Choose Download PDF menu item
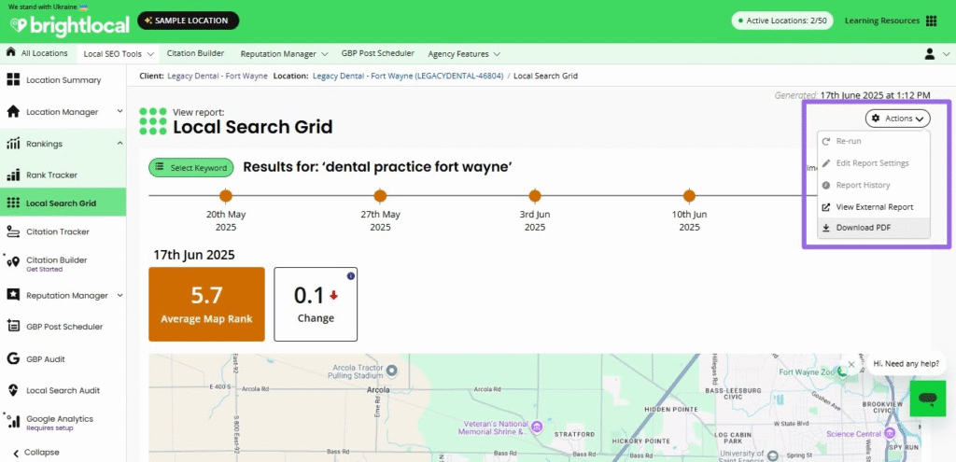The image size is (956, 462). pos(873,228)
